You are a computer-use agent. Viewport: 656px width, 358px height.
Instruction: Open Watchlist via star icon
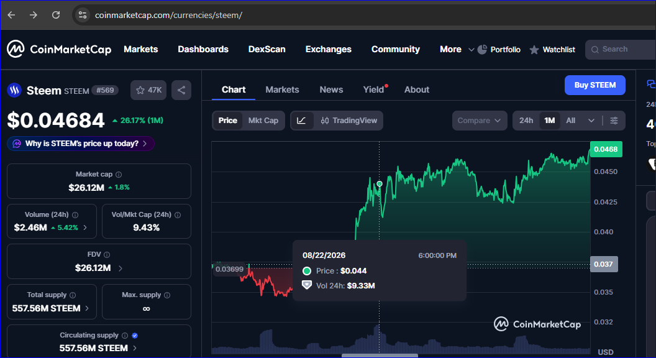tap(534, 50)
